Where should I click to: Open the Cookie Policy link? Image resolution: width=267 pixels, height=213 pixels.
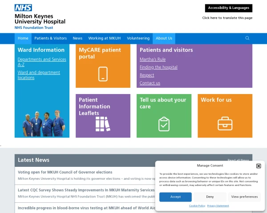(x=197, y=206)
